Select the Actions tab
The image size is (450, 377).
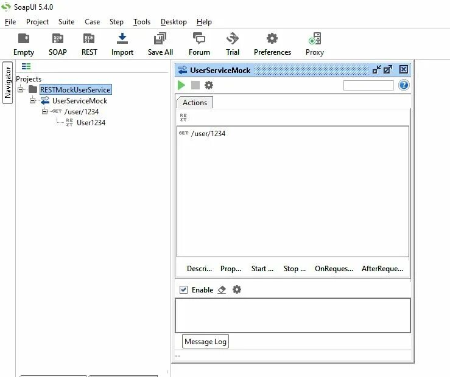(195, 103)
